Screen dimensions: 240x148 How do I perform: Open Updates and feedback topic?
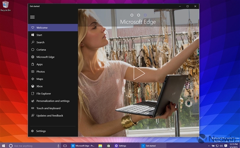click(x=53, y=116)
